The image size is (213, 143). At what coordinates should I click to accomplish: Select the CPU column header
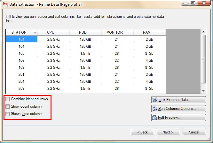[x=54, y=32]
